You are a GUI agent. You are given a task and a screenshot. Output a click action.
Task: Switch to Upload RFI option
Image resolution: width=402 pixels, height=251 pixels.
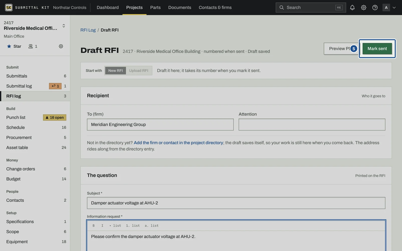[139, 71]
